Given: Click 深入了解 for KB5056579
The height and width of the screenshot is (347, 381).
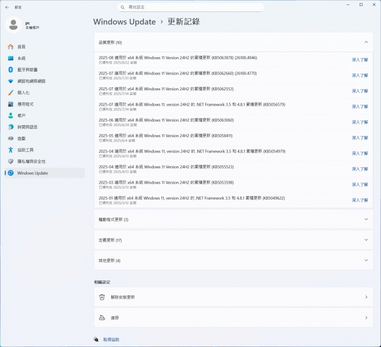Looking at the screenshot, I should pos(360,107).
